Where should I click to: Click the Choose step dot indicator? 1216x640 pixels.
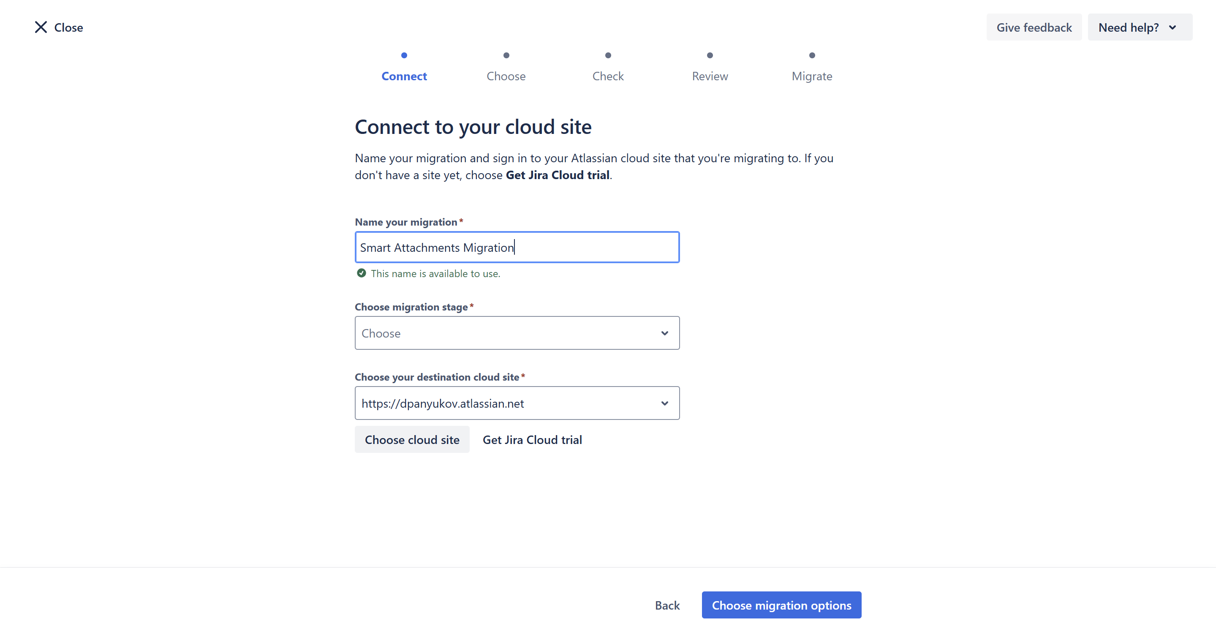point(506,55)
